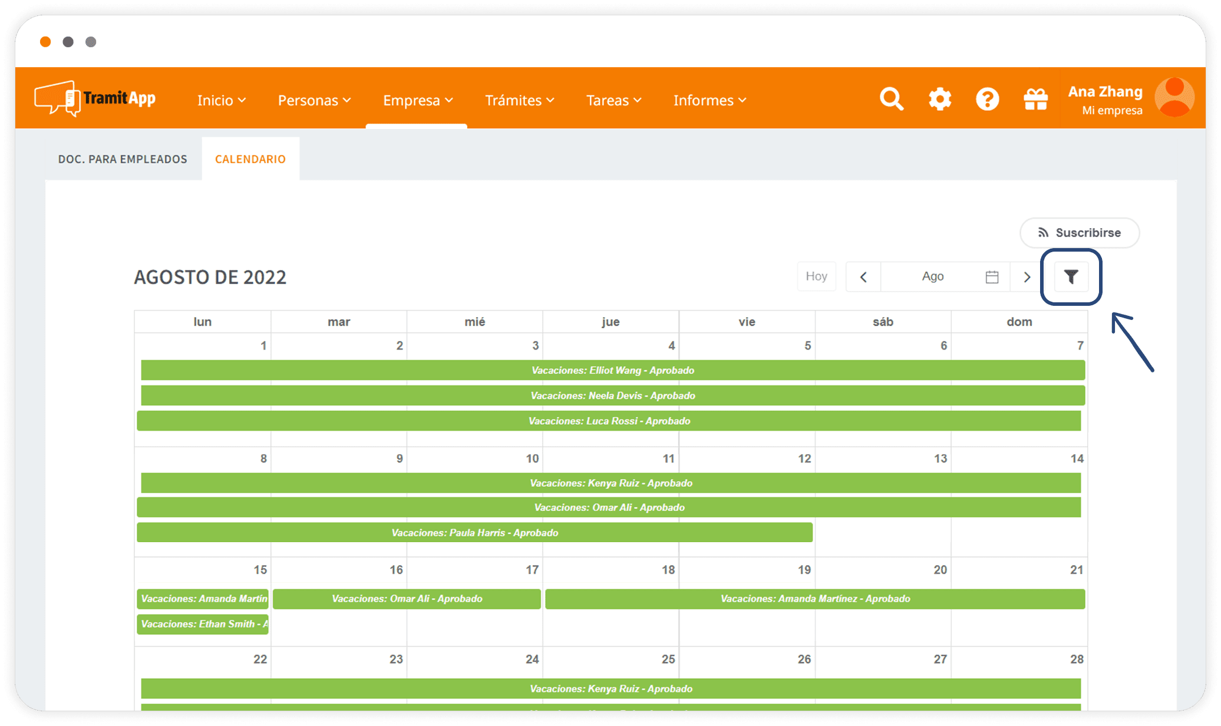Expand the Informes dropdown menu

(x=709, y=100)
